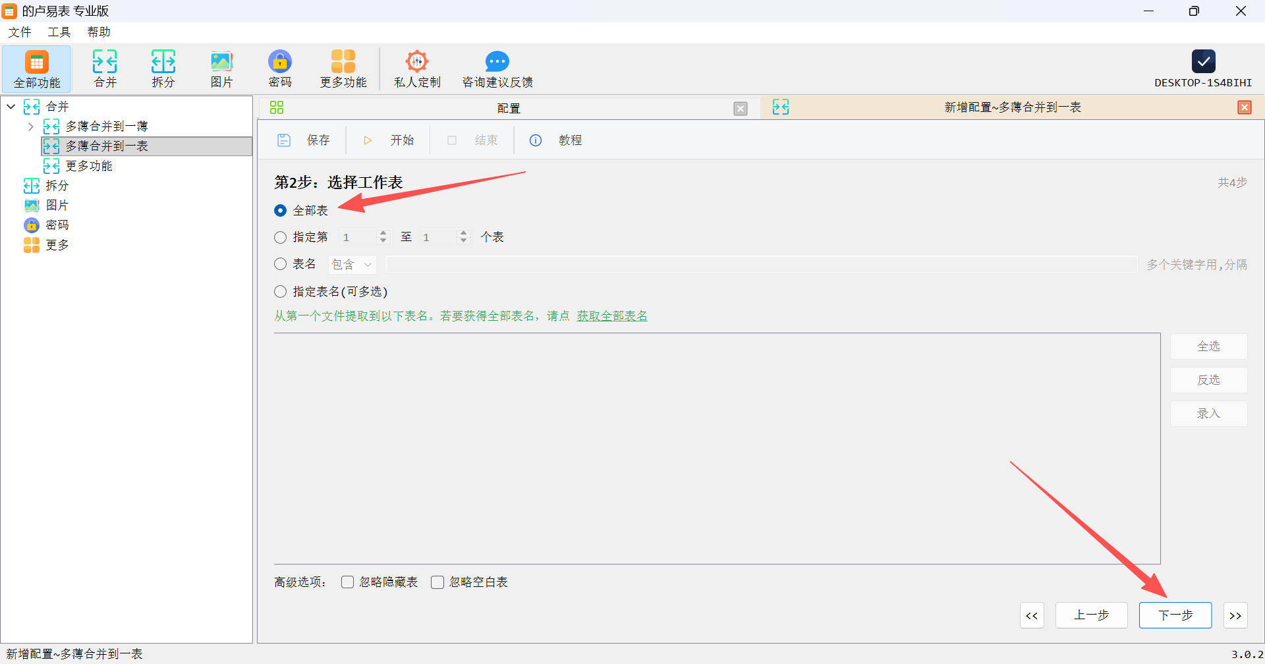Screen dimensions: 1265x664
Task: Select 更多功能 under 合并 in the tree
Action: coord(88,166)
